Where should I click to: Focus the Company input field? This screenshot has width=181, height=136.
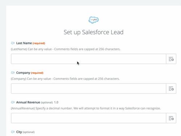[x=89, y=89]
